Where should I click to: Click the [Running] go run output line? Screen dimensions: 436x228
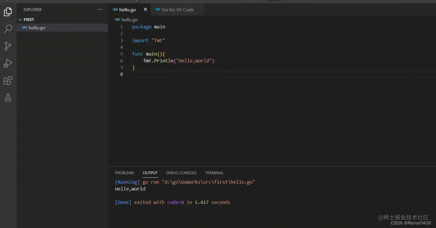point(185,182)
